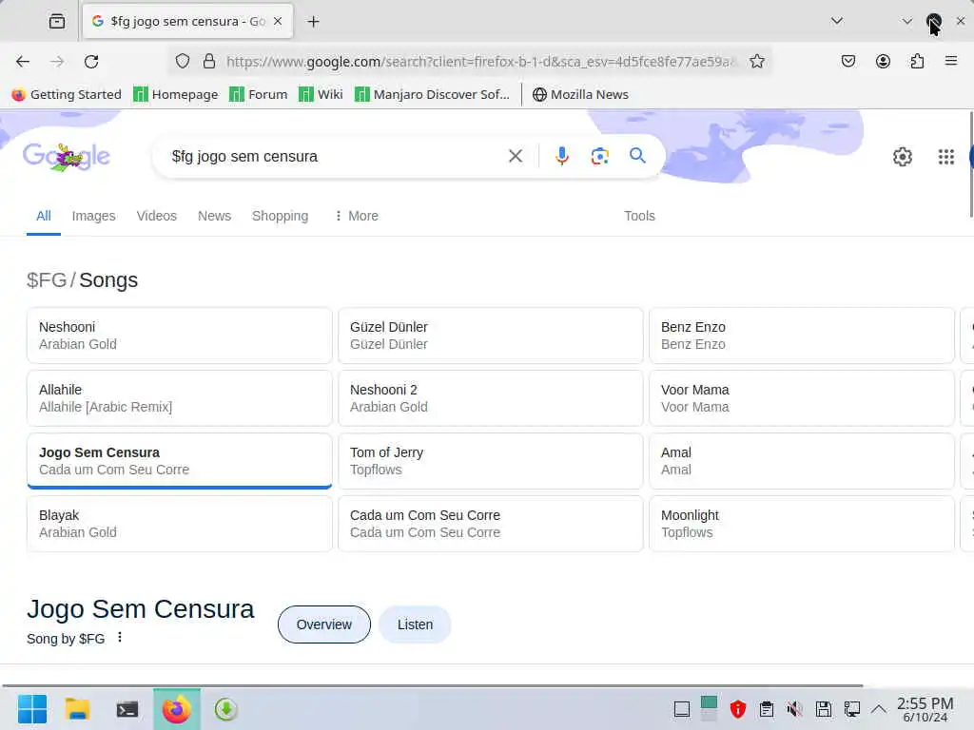Select the Voor Mama song card
The height and width of the screenshot is (730, 974).
tap(801, 398)
